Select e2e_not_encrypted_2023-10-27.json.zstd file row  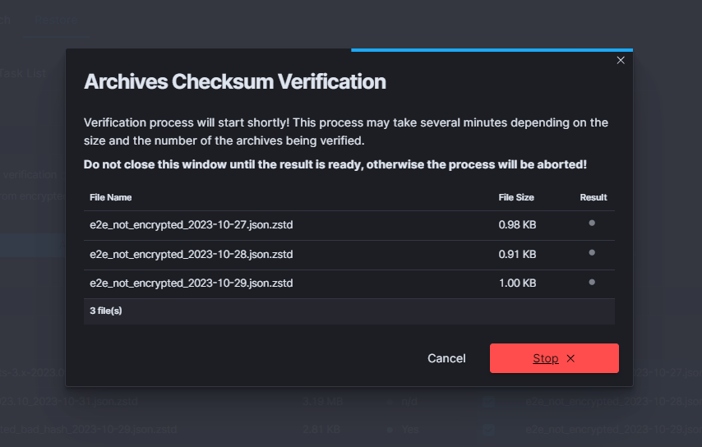(191, 225)
